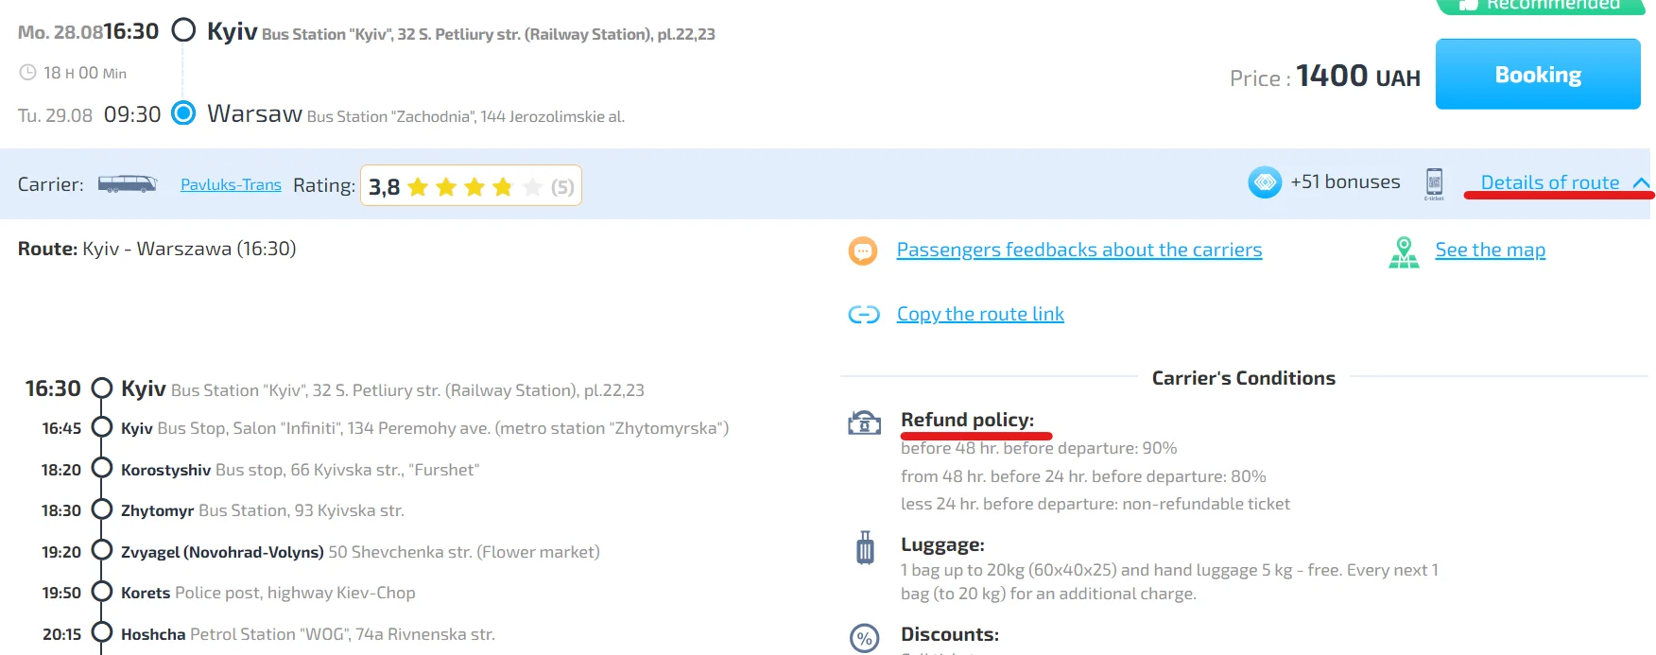The image size is (1656, 655).
Task: Collapse the Details of route section
Action: [x=1549, y=182]
